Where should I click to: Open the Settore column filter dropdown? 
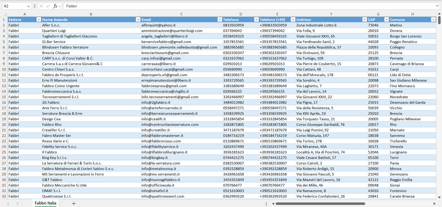[39, 20]
